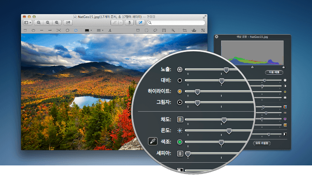Click the 채도 slider handle in magnified view
Image resolution: width=312 pixels, height=175 pixels.
(x=224, y=120)
